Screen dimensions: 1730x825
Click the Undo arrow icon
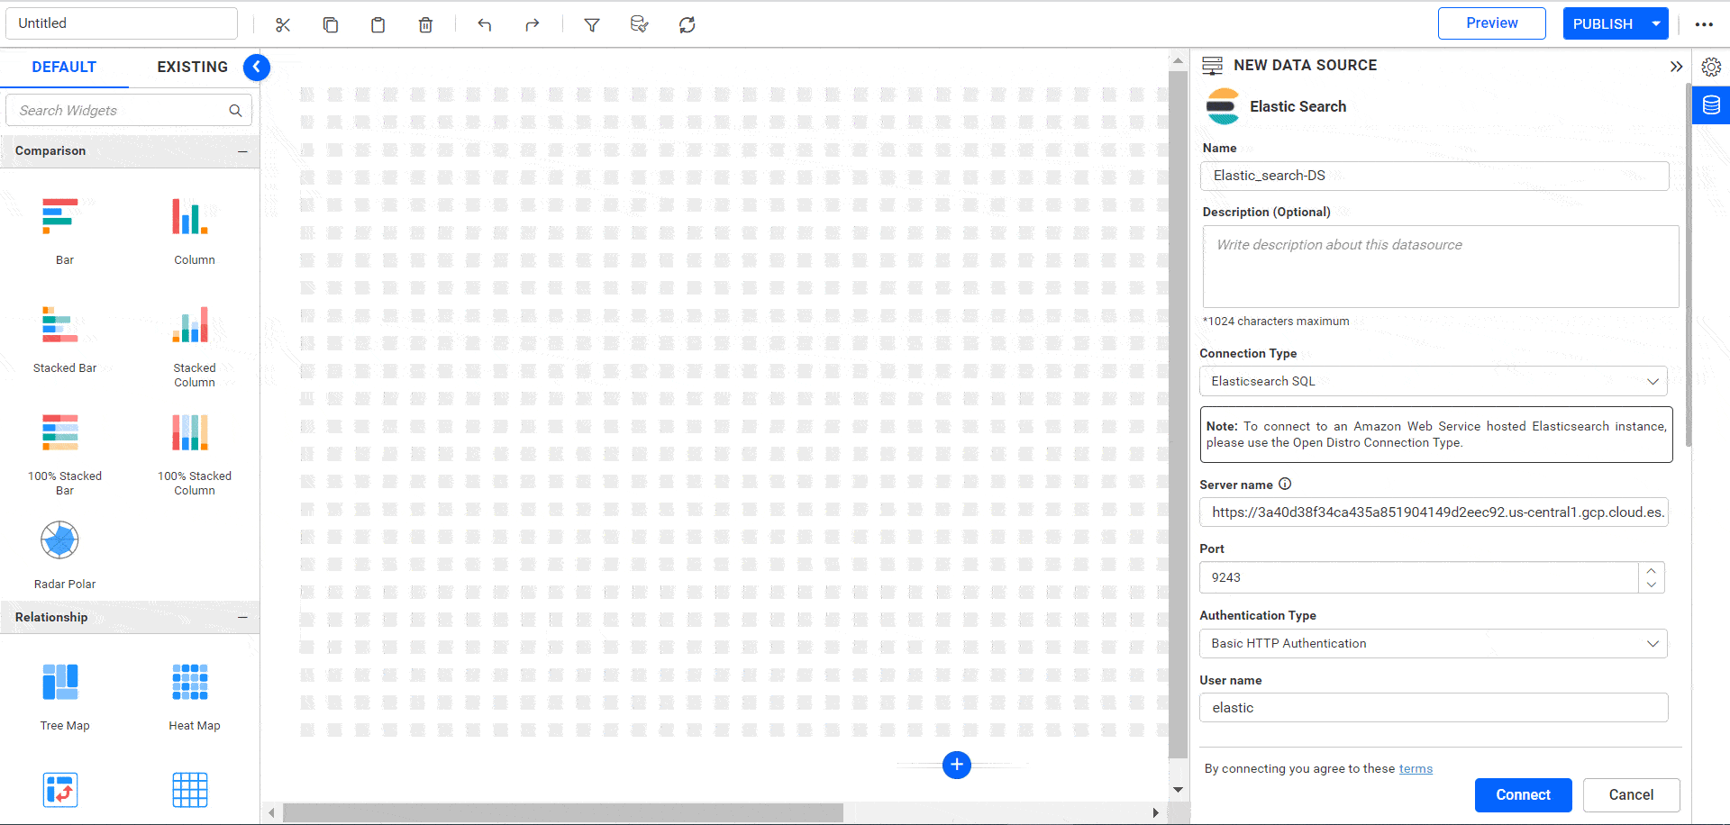[x=485, y=25]
